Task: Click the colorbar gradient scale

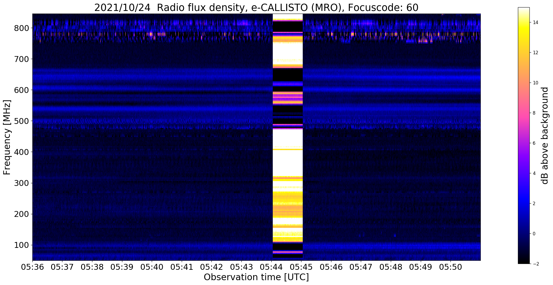Action: 524,135
